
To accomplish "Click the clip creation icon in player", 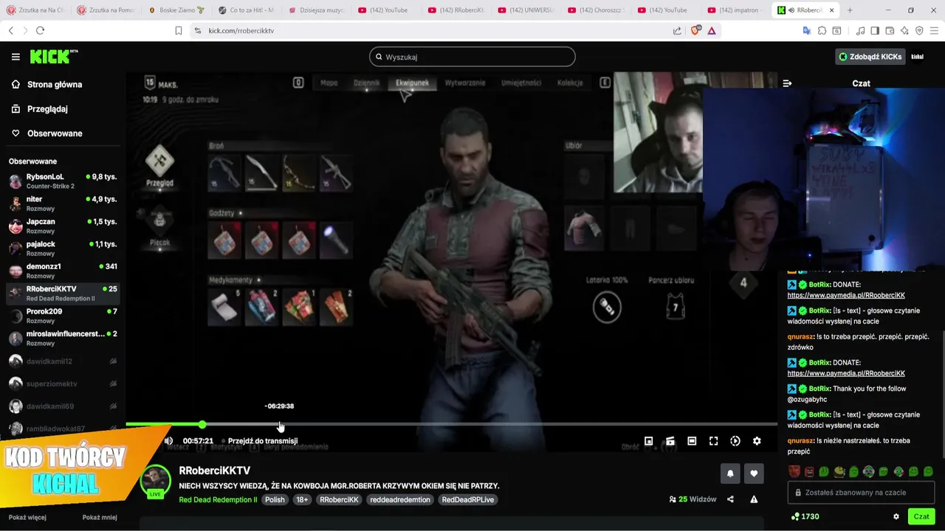I will pyautogui.click(x=670, y=441).
